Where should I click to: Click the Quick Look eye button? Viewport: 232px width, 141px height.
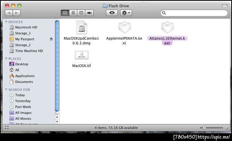(x=112, y=13)
